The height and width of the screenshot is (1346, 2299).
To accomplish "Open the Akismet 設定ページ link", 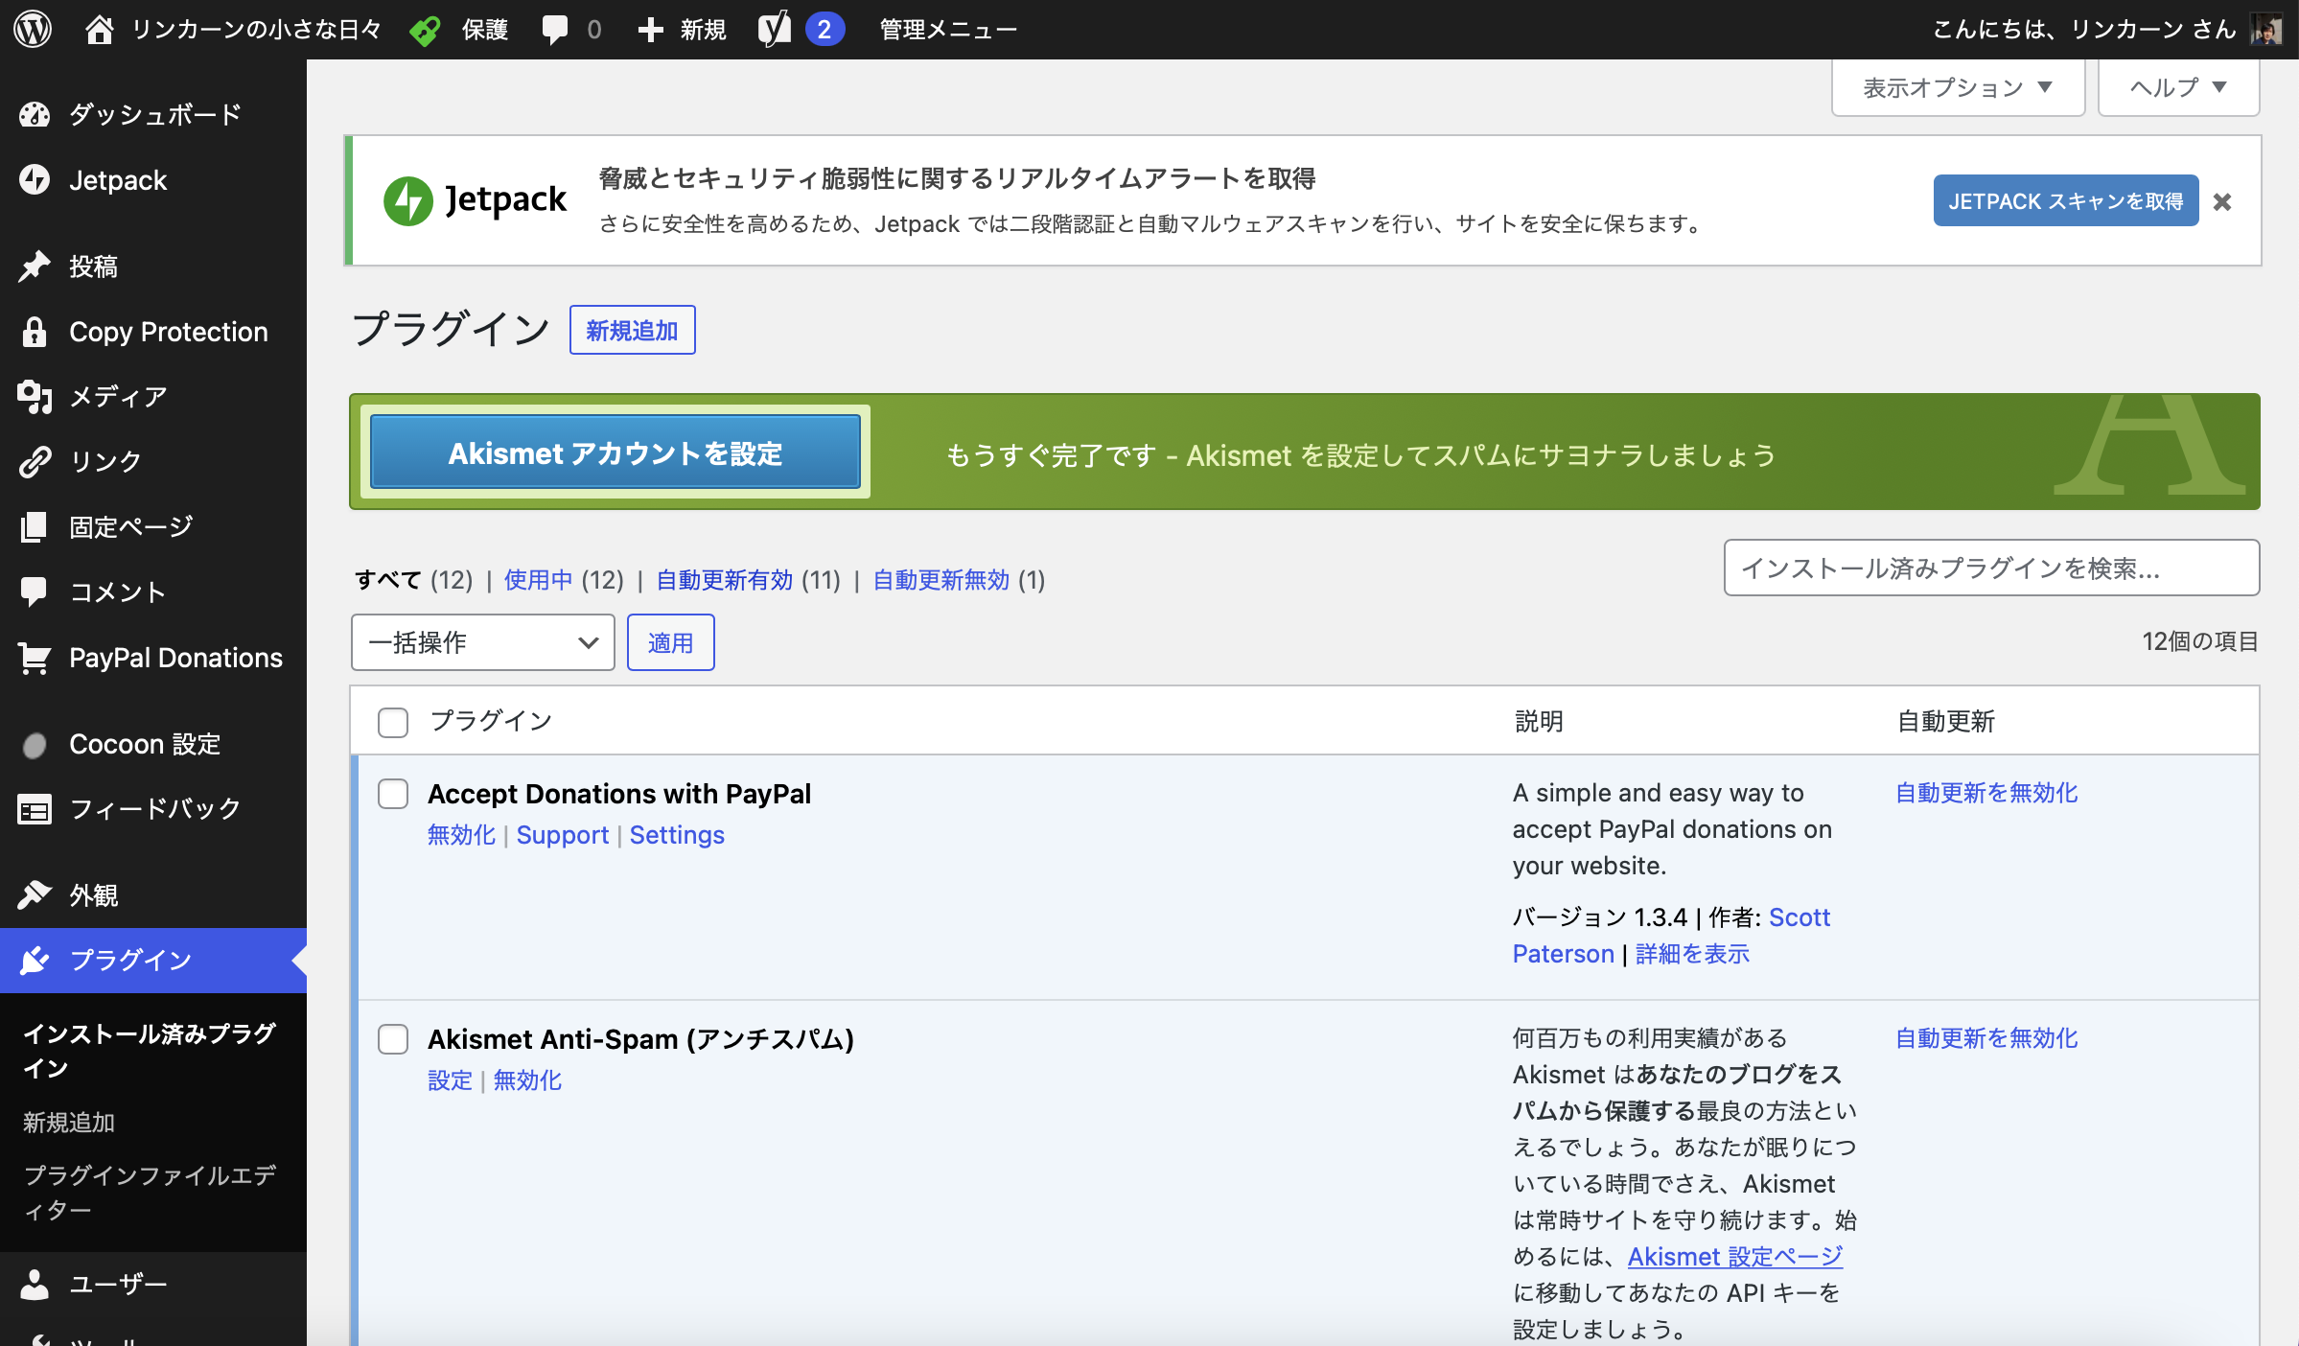I will pyautogui.click(x=1735, y=1257).
